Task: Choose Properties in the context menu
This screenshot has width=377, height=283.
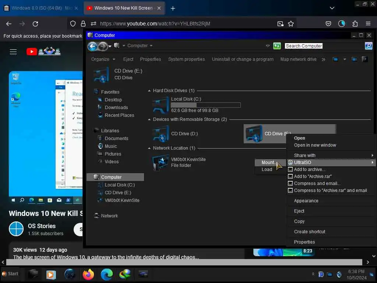Action: point(304,242)
